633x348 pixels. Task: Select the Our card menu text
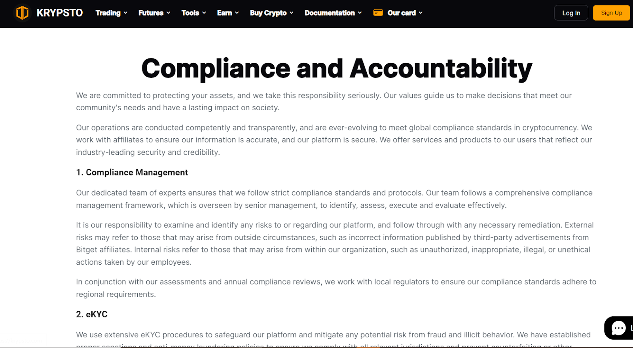pos(401,13)
